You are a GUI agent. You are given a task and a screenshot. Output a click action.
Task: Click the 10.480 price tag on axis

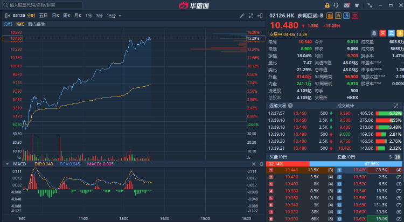coord(12,38)
